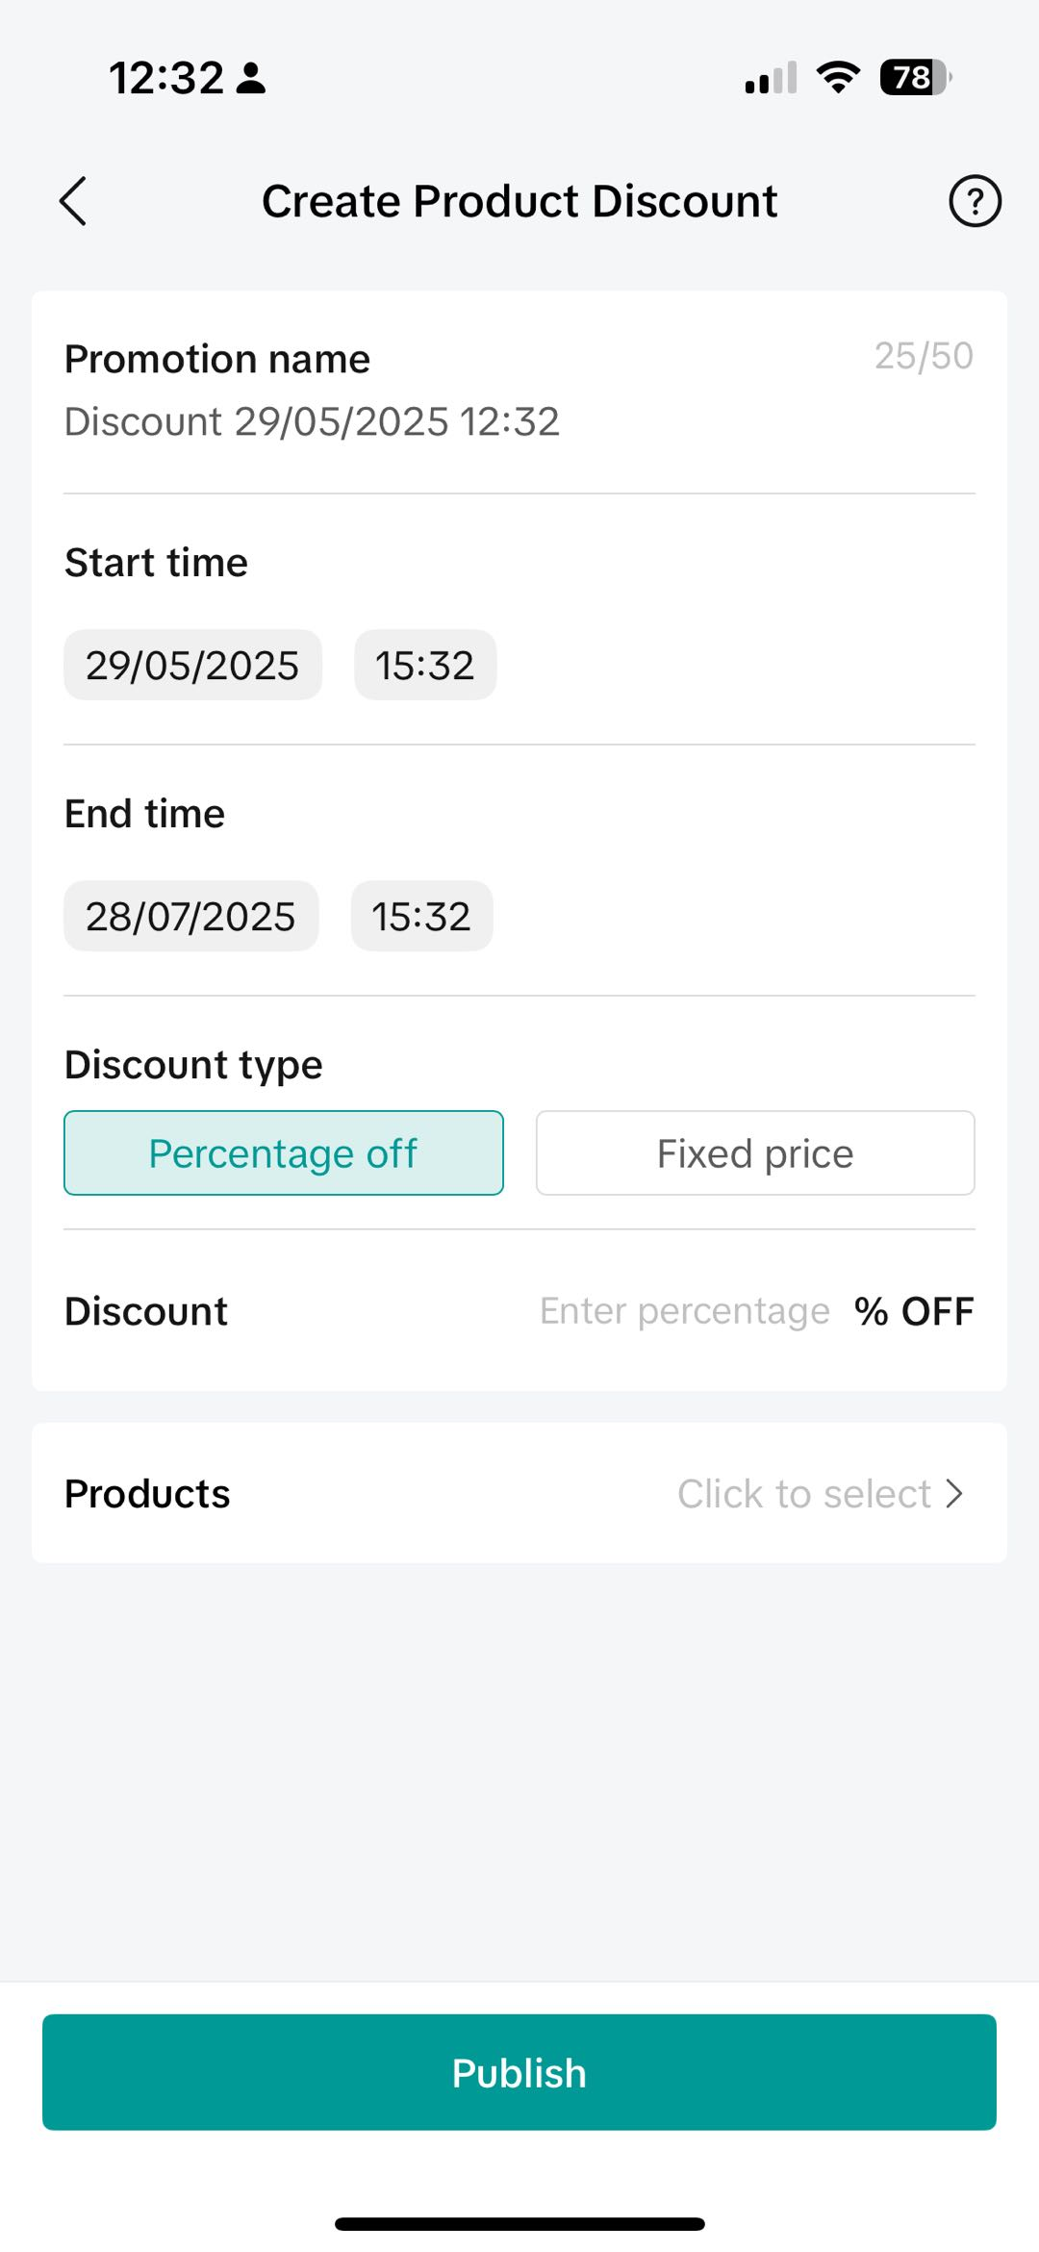Viewport: 1039px width, 2252px height.
Task: Tap the back arrow icon
Action: click(x=73, y=201)
